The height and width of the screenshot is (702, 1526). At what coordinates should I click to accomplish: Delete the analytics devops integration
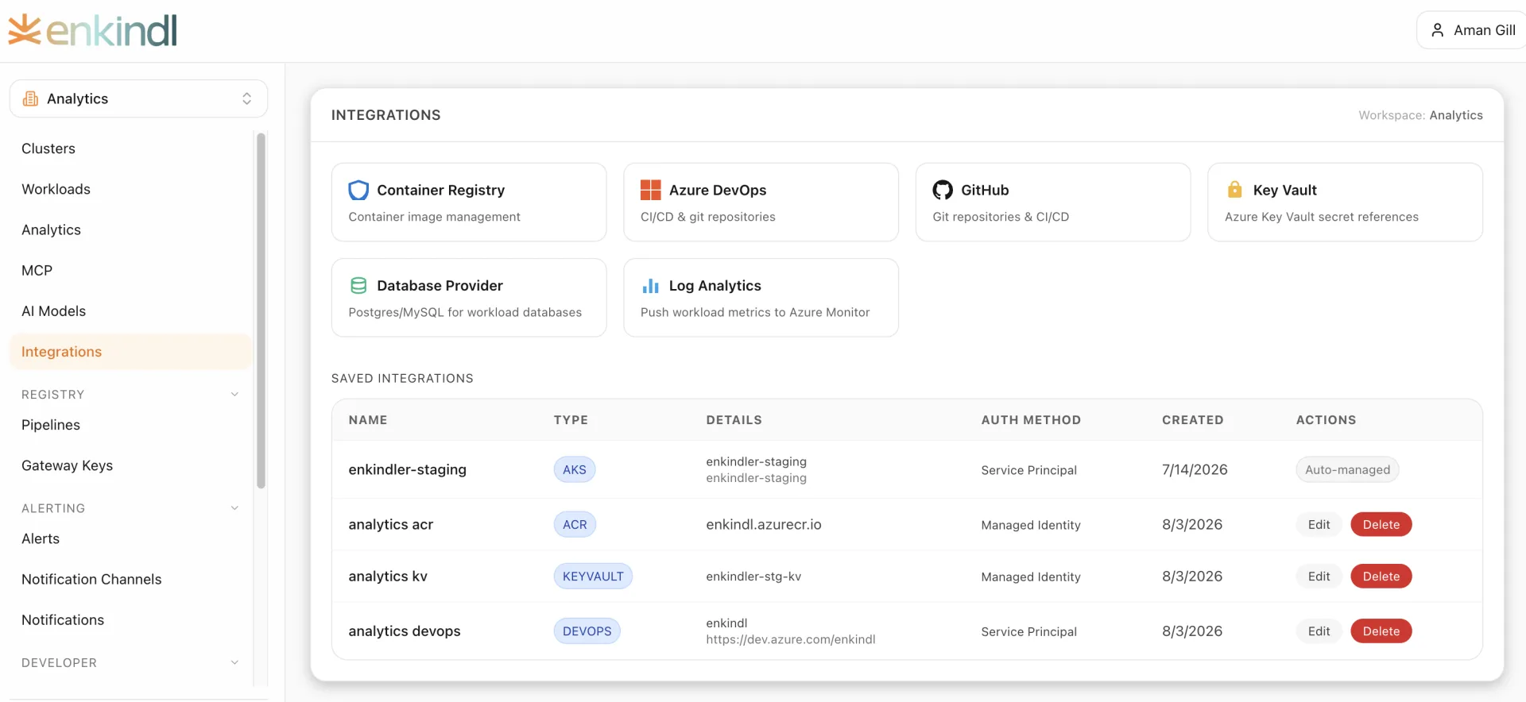coord(1381,631)
